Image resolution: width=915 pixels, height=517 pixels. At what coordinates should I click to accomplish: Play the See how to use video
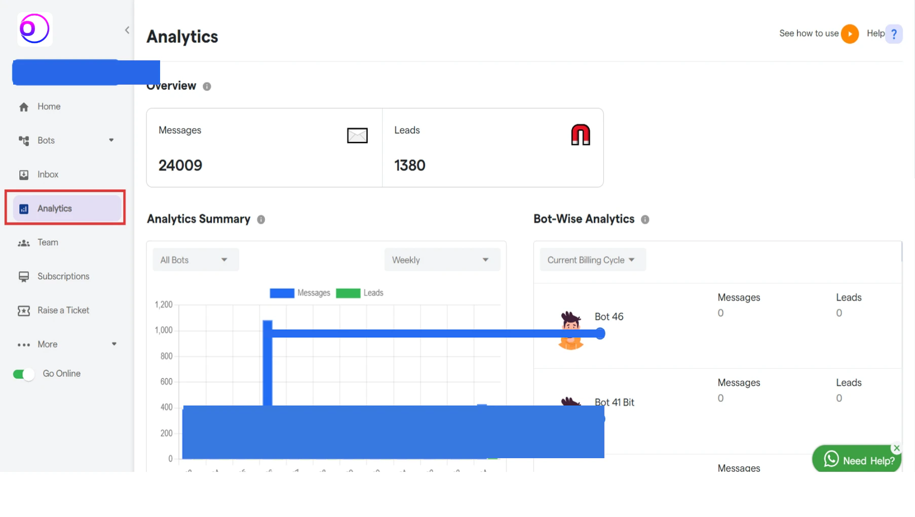[x=850, y=34]
